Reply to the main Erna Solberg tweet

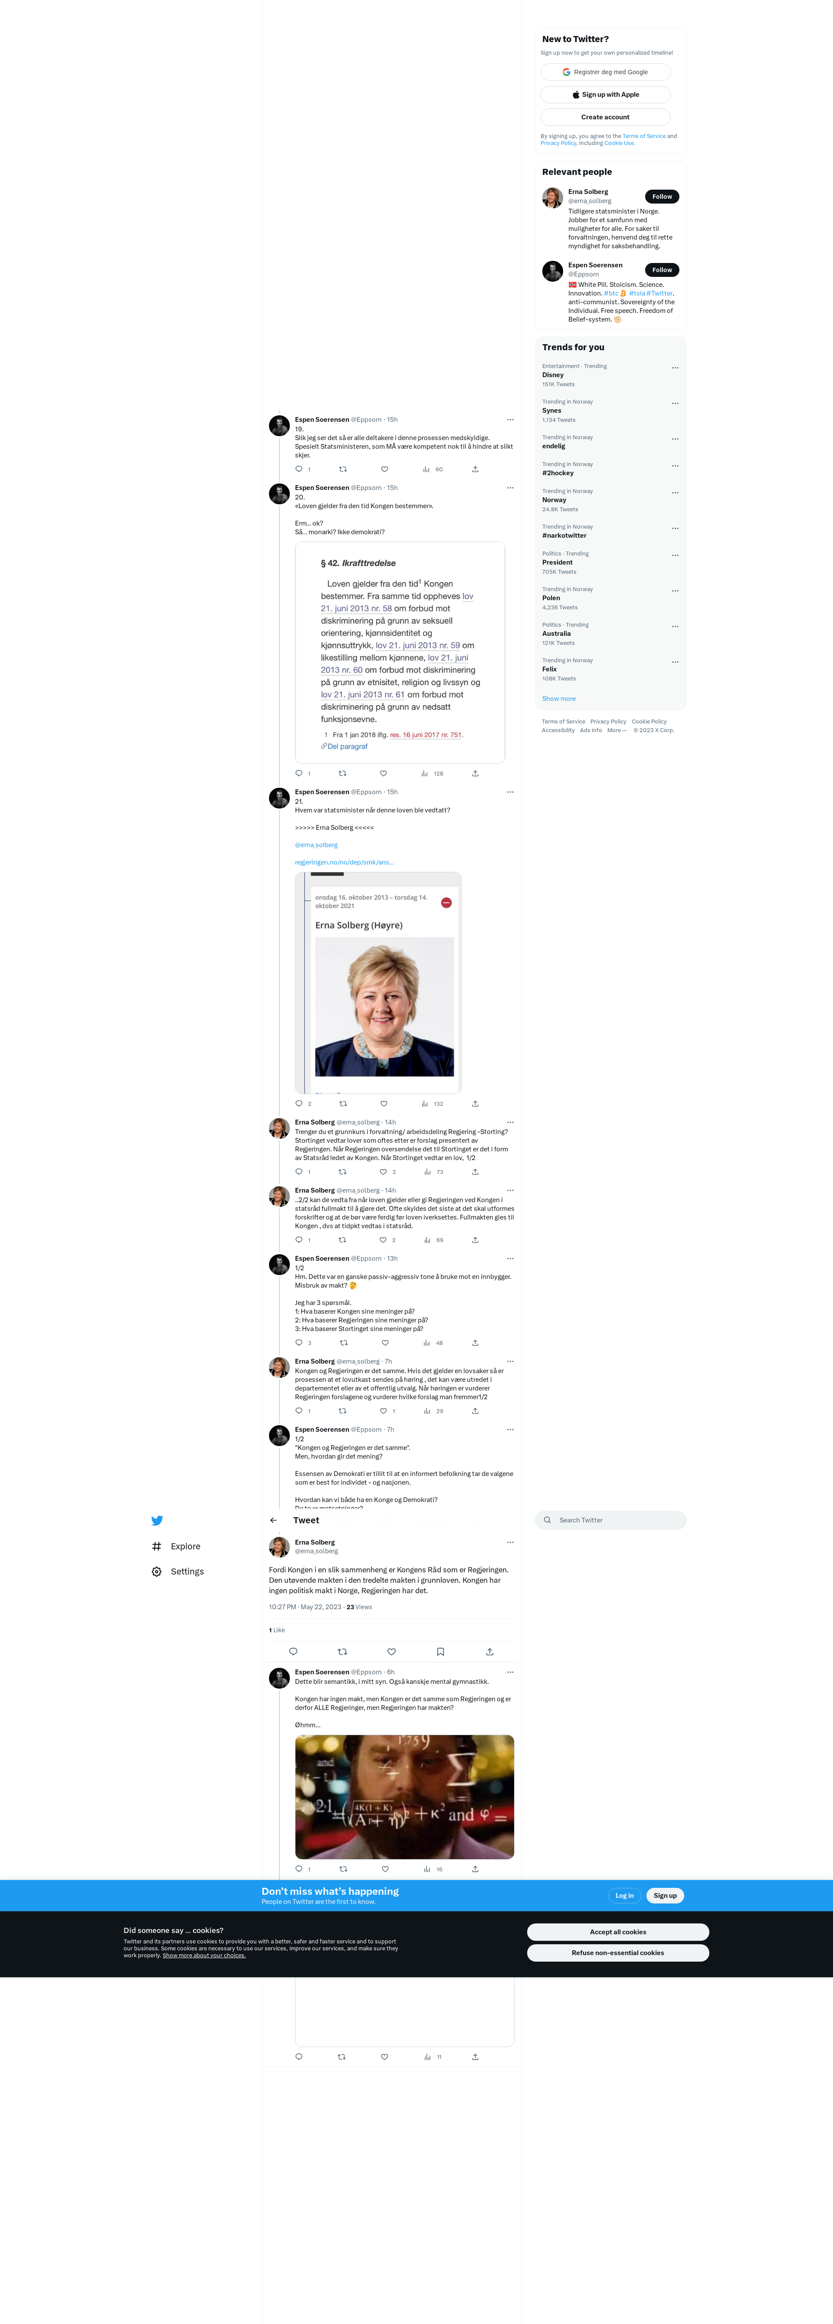[x=293, y=1652]
